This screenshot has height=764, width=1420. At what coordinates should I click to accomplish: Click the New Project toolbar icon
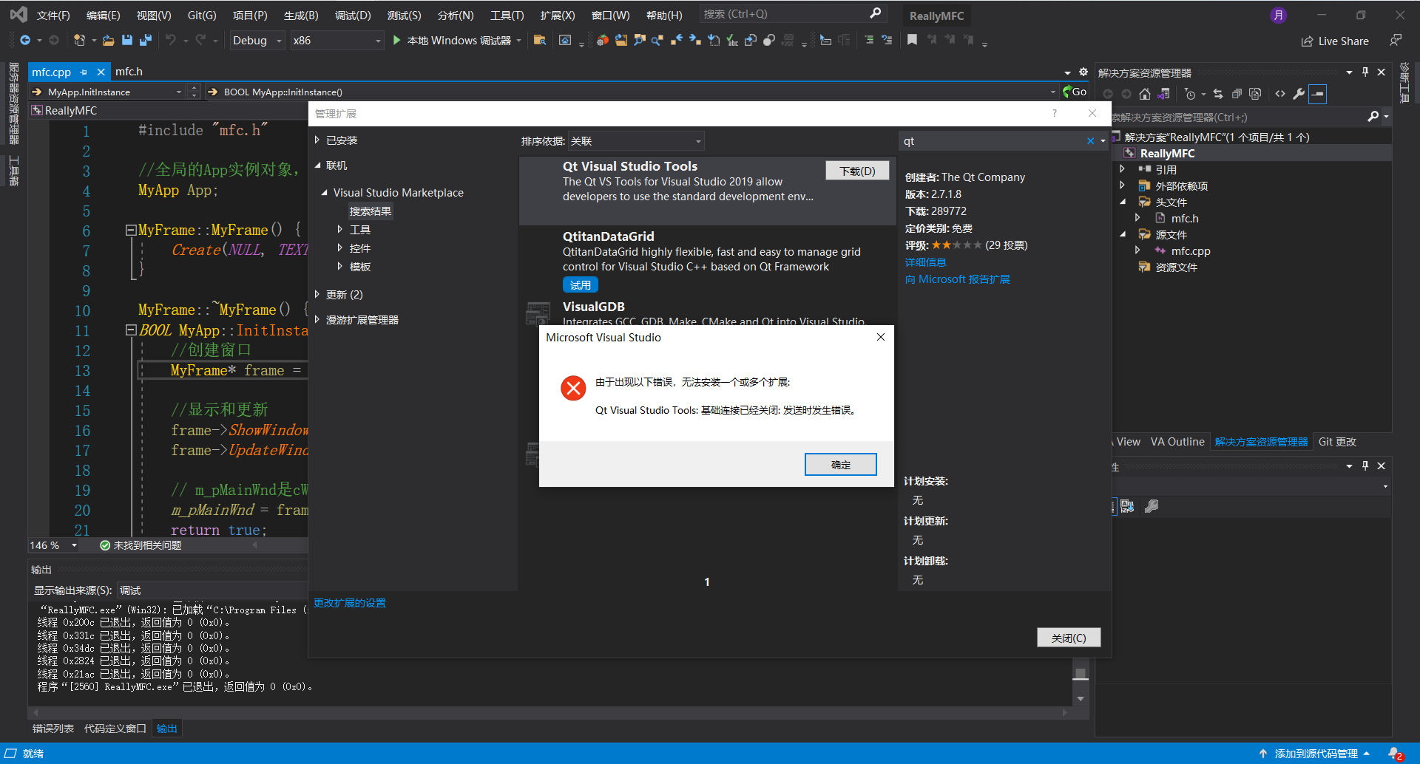(x=80, y=41)
